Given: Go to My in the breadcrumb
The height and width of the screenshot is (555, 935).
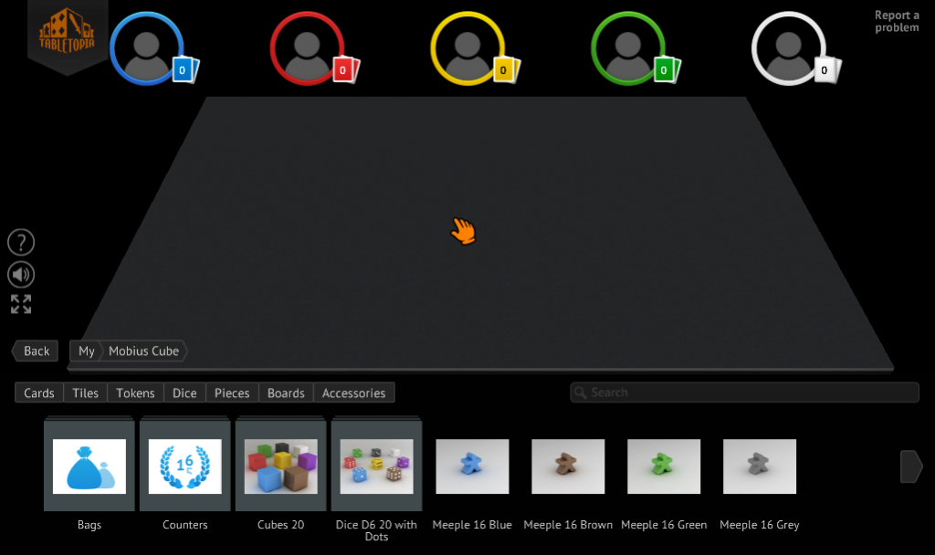Looking at the screenshot, I should (87, 351).
